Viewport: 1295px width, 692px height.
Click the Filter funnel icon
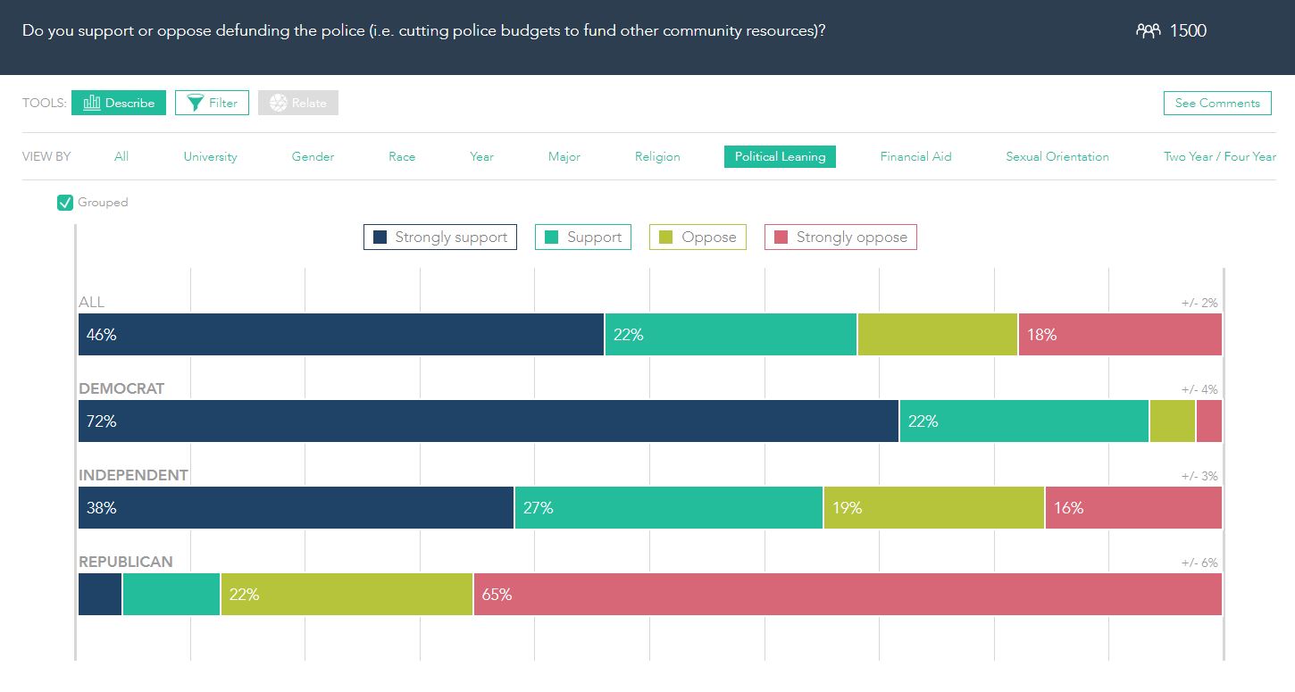(196, 103)
